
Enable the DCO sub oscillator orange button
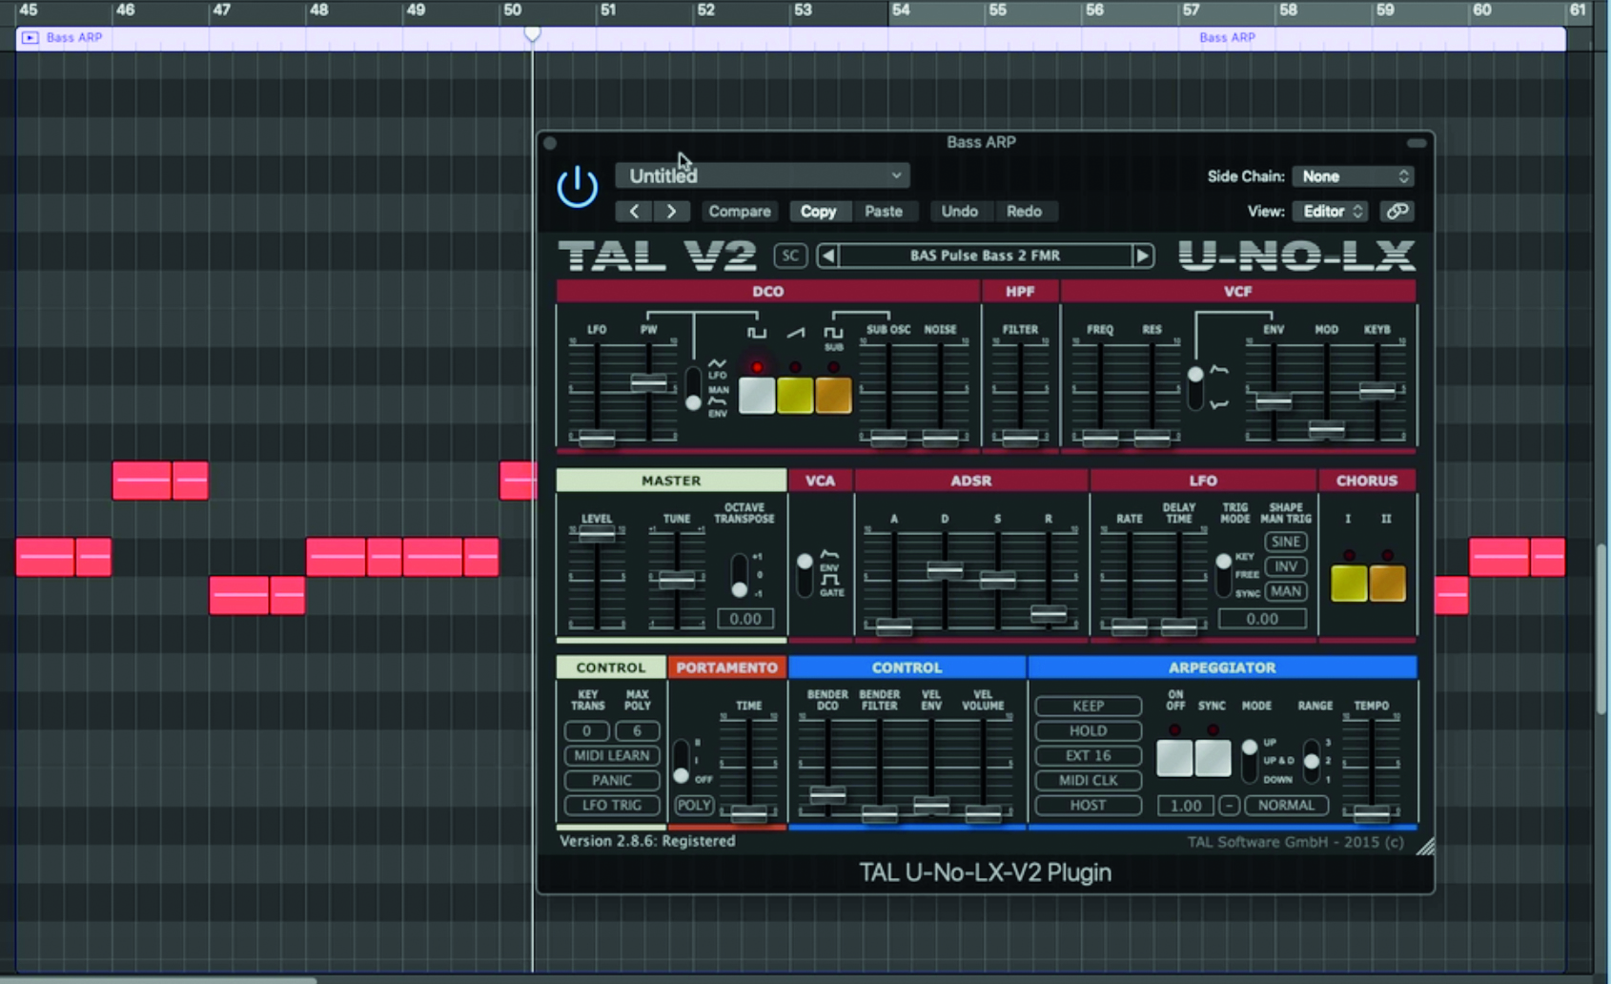click(x=833, y=396)
